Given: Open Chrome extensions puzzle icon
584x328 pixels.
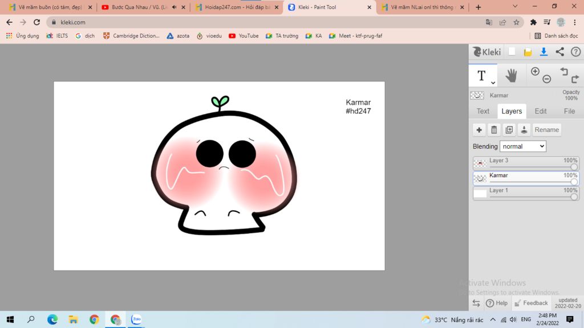Looking at the screenshot, I should click(x=533, y=22).
